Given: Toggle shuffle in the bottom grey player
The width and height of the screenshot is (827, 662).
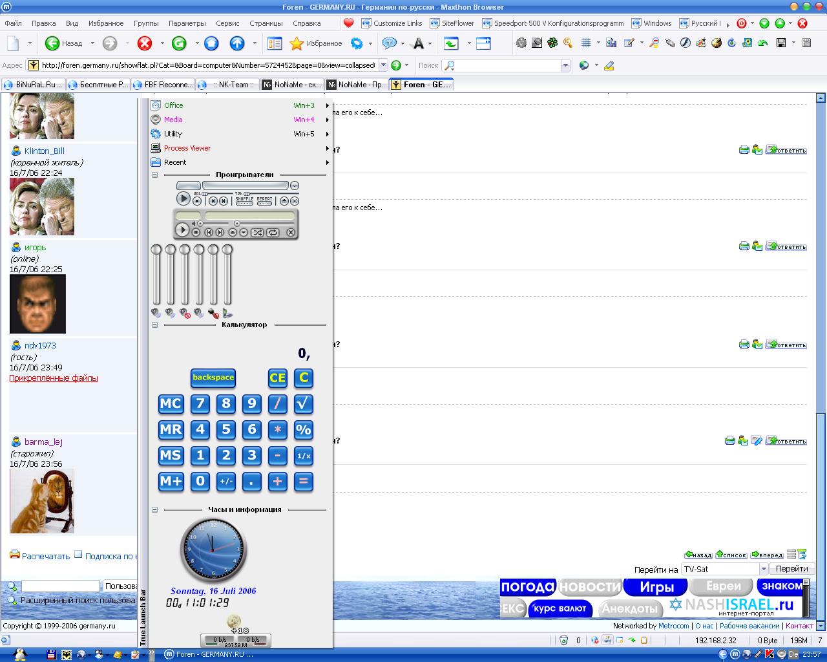Looking at the screenshot, I should [257, 232].
